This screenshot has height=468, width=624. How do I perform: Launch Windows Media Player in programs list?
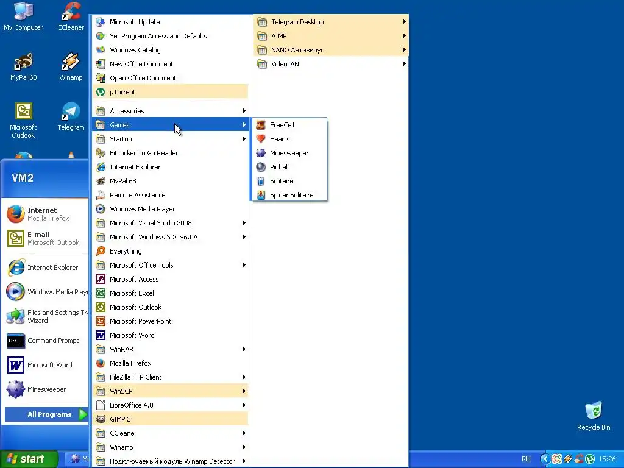[171, 209]
